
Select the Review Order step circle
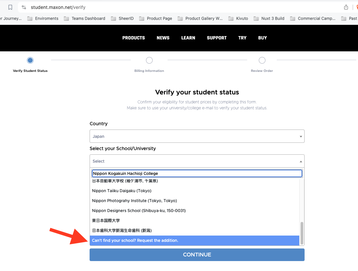pos(262,60)
